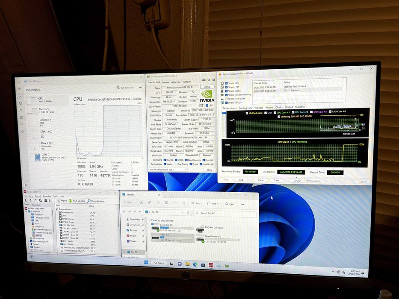Expand This PC in Explorer navigation pane
399x299 pixels.
pos(124,252)
